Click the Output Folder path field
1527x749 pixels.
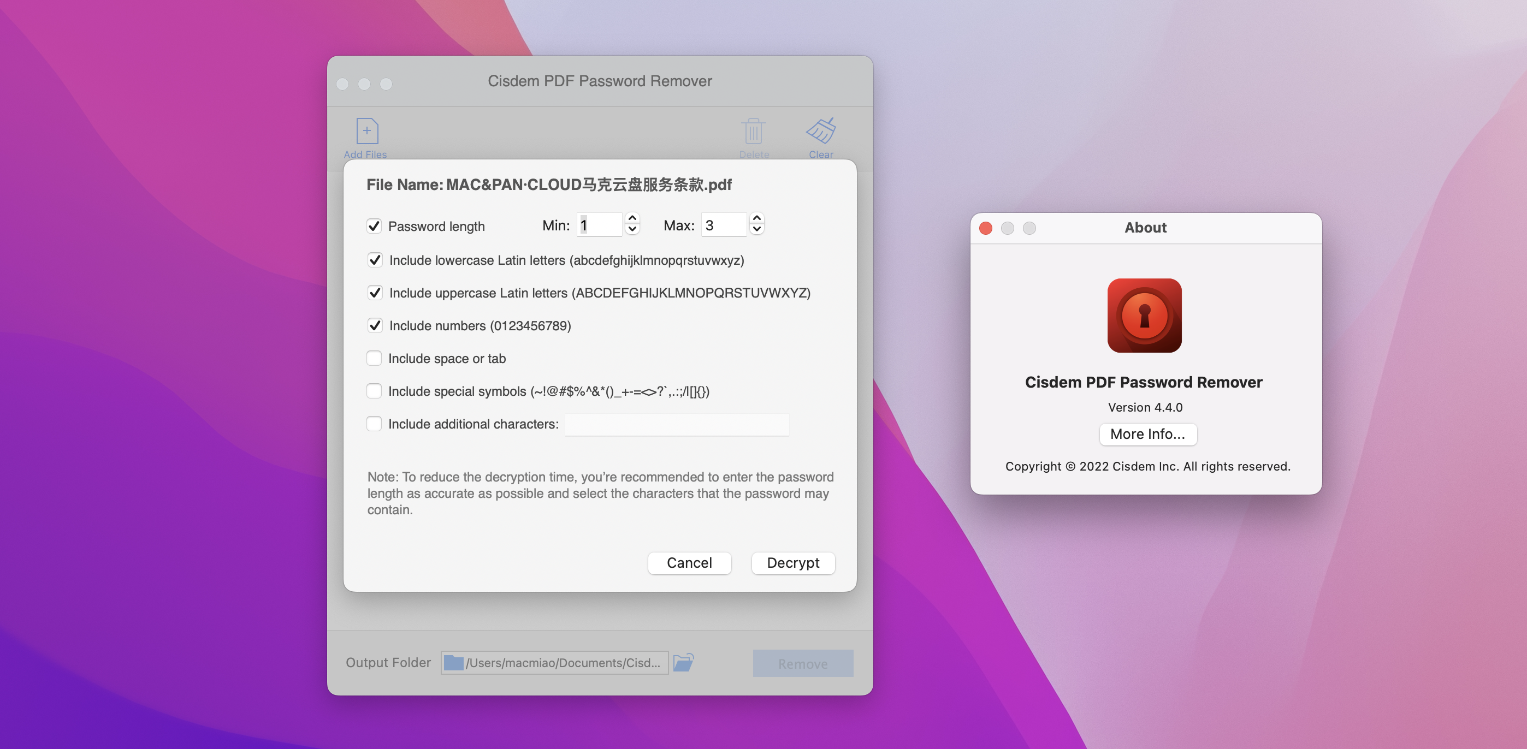pos(554,663)
